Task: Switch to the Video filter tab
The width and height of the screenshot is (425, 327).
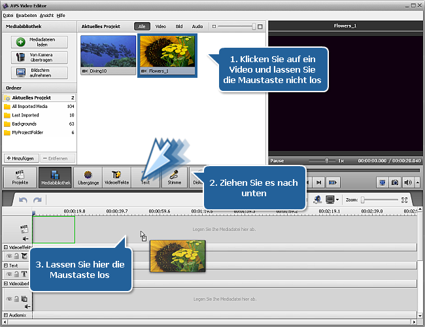Action: (160, 27)
